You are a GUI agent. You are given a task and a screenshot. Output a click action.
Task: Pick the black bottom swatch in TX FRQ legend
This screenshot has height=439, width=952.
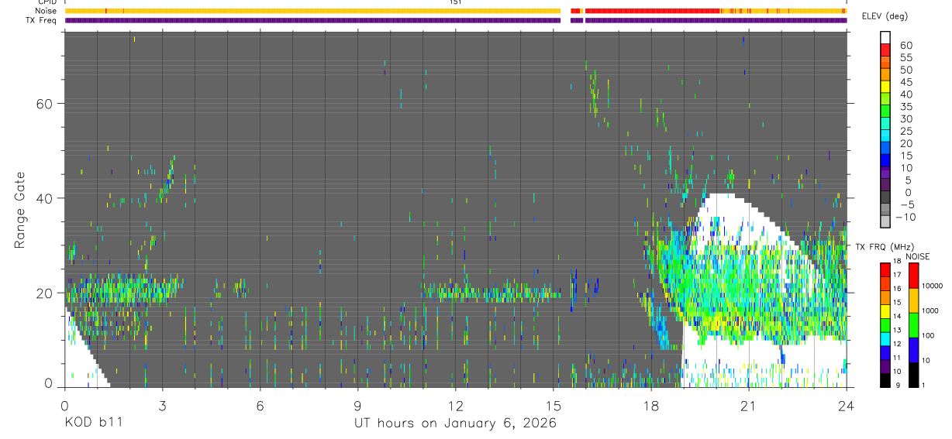pos(885,380)
